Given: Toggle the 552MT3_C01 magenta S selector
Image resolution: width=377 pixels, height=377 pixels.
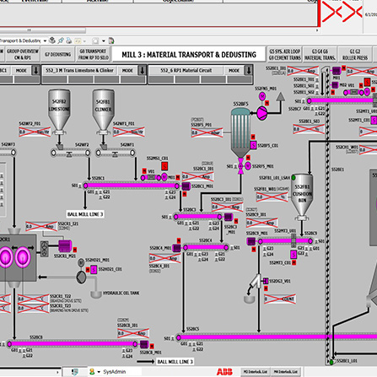Looking at the screenshot, I should (x=294, y=255).
